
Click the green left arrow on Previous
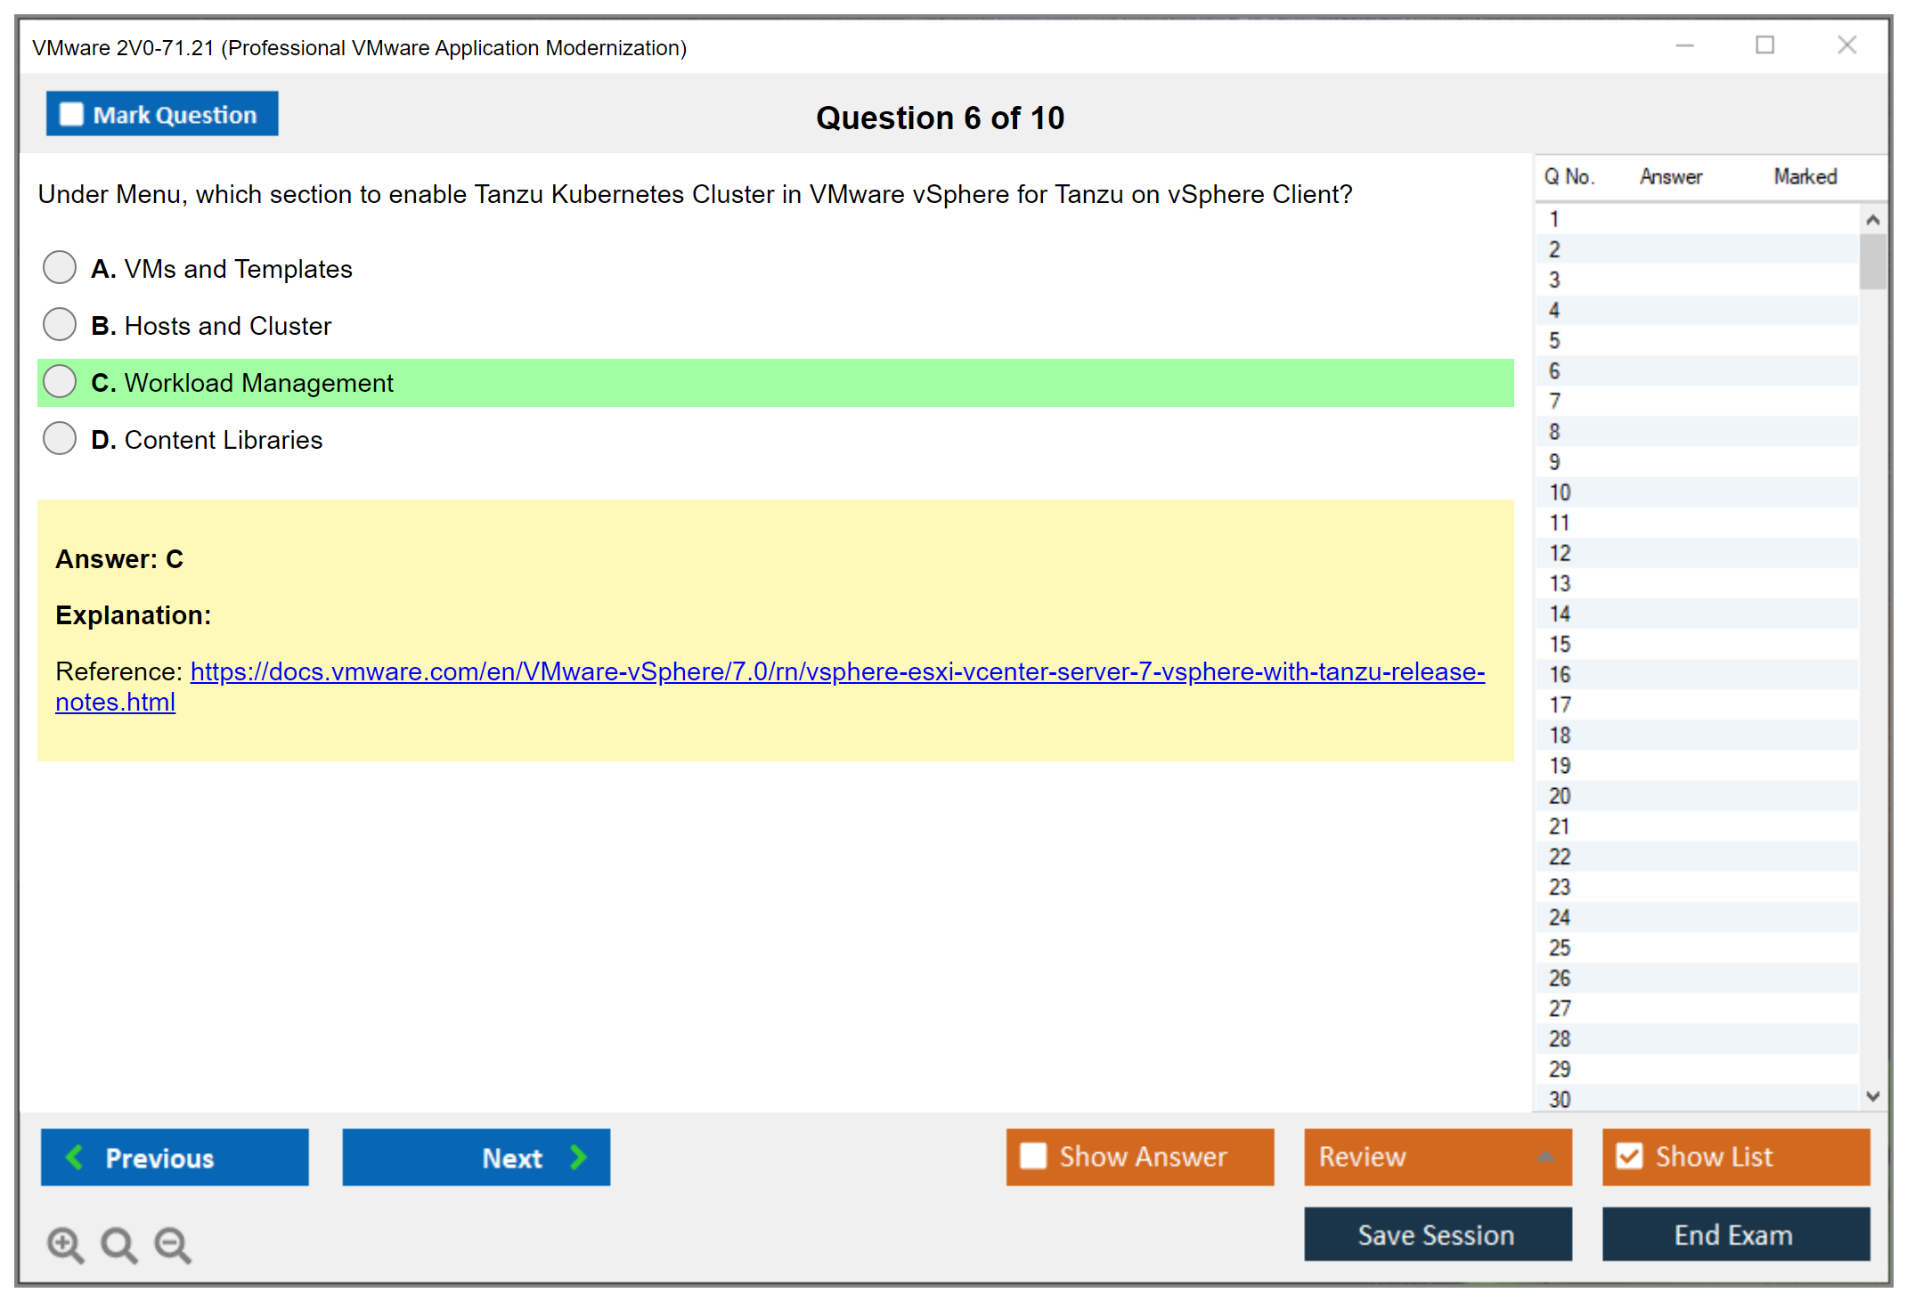coord(75,1157)
